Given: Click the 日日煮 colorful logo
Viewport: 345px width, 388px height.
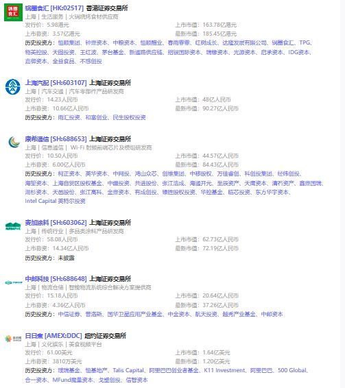Looking at the screenshot, I should 13,339.
